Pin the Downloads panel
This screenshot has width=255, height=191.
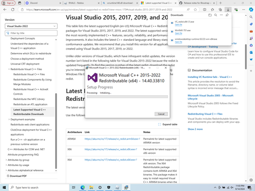[227, 15]
